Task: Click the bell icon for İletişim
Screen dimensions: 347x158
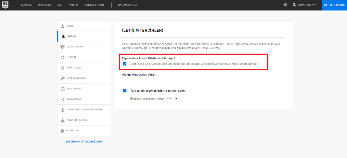Action: click(x=63, y=36)
